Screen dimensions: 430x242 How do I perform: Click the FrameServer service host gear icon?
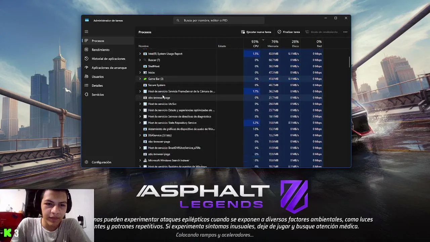(x=145, y=91)
